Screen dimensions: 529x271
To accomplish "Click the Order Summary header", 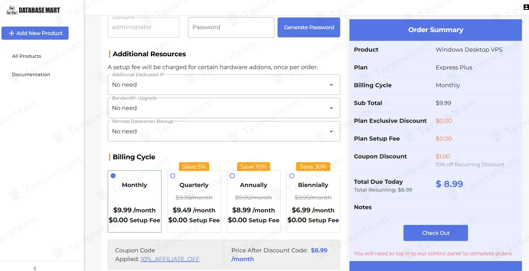I will (436, 30).
